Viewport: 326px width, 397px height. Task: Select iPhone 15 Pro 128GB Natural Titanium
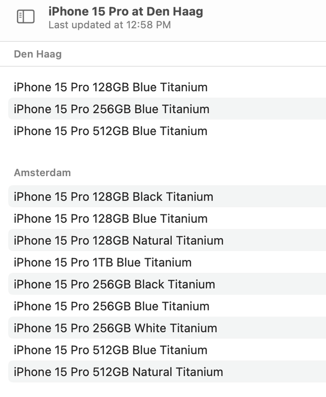119,241
